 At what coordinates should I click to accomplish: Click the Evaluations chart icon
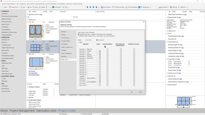[160, 7]
